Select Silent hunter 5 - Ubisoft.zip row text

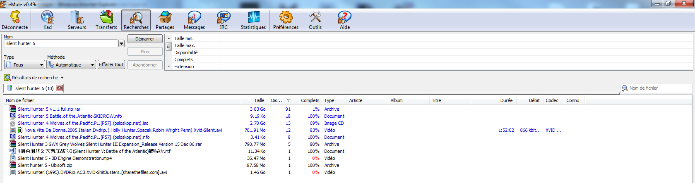click(x=45, y=165)
